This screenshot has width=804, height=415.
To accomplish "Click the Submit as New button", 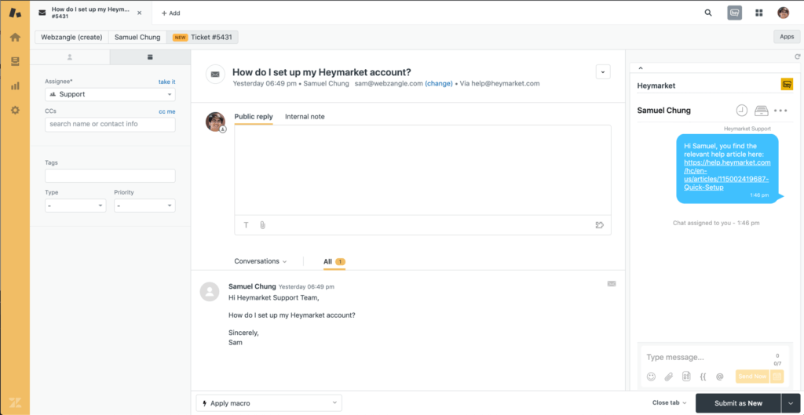I will pos(738,403).
